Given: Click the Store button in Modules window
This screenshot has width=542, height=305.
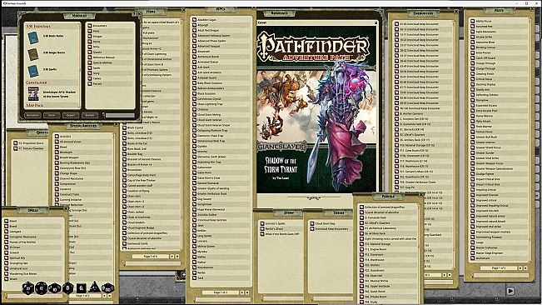Looking at the screenshot, I should click(x=52, y=115).
